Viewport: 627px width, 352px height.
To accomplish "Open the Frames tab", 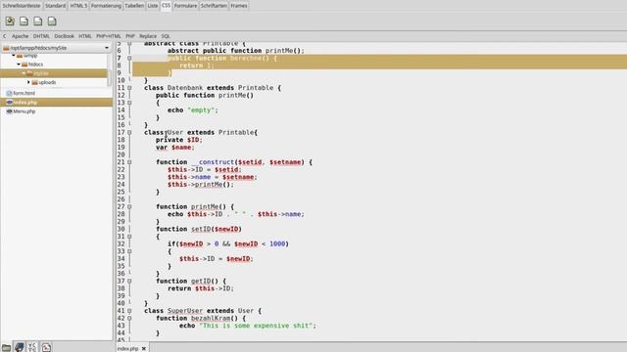I will point(239,6).
